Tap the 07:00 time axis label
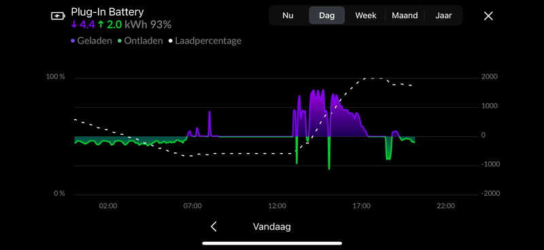 [192, 206]
